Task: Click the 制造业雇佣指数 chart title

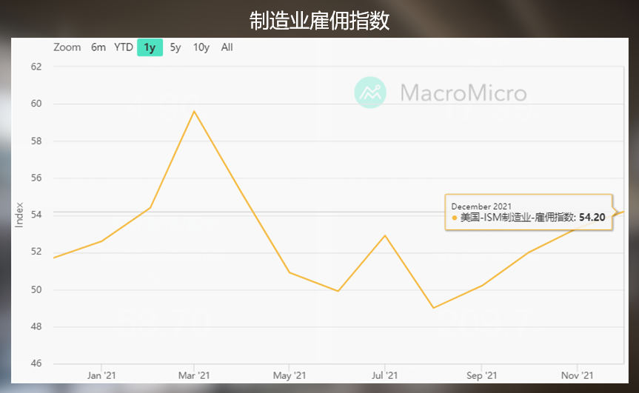Action: point(320,21)
